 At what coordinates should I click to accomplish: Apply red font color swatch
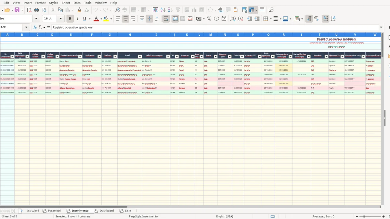[96, 19]
